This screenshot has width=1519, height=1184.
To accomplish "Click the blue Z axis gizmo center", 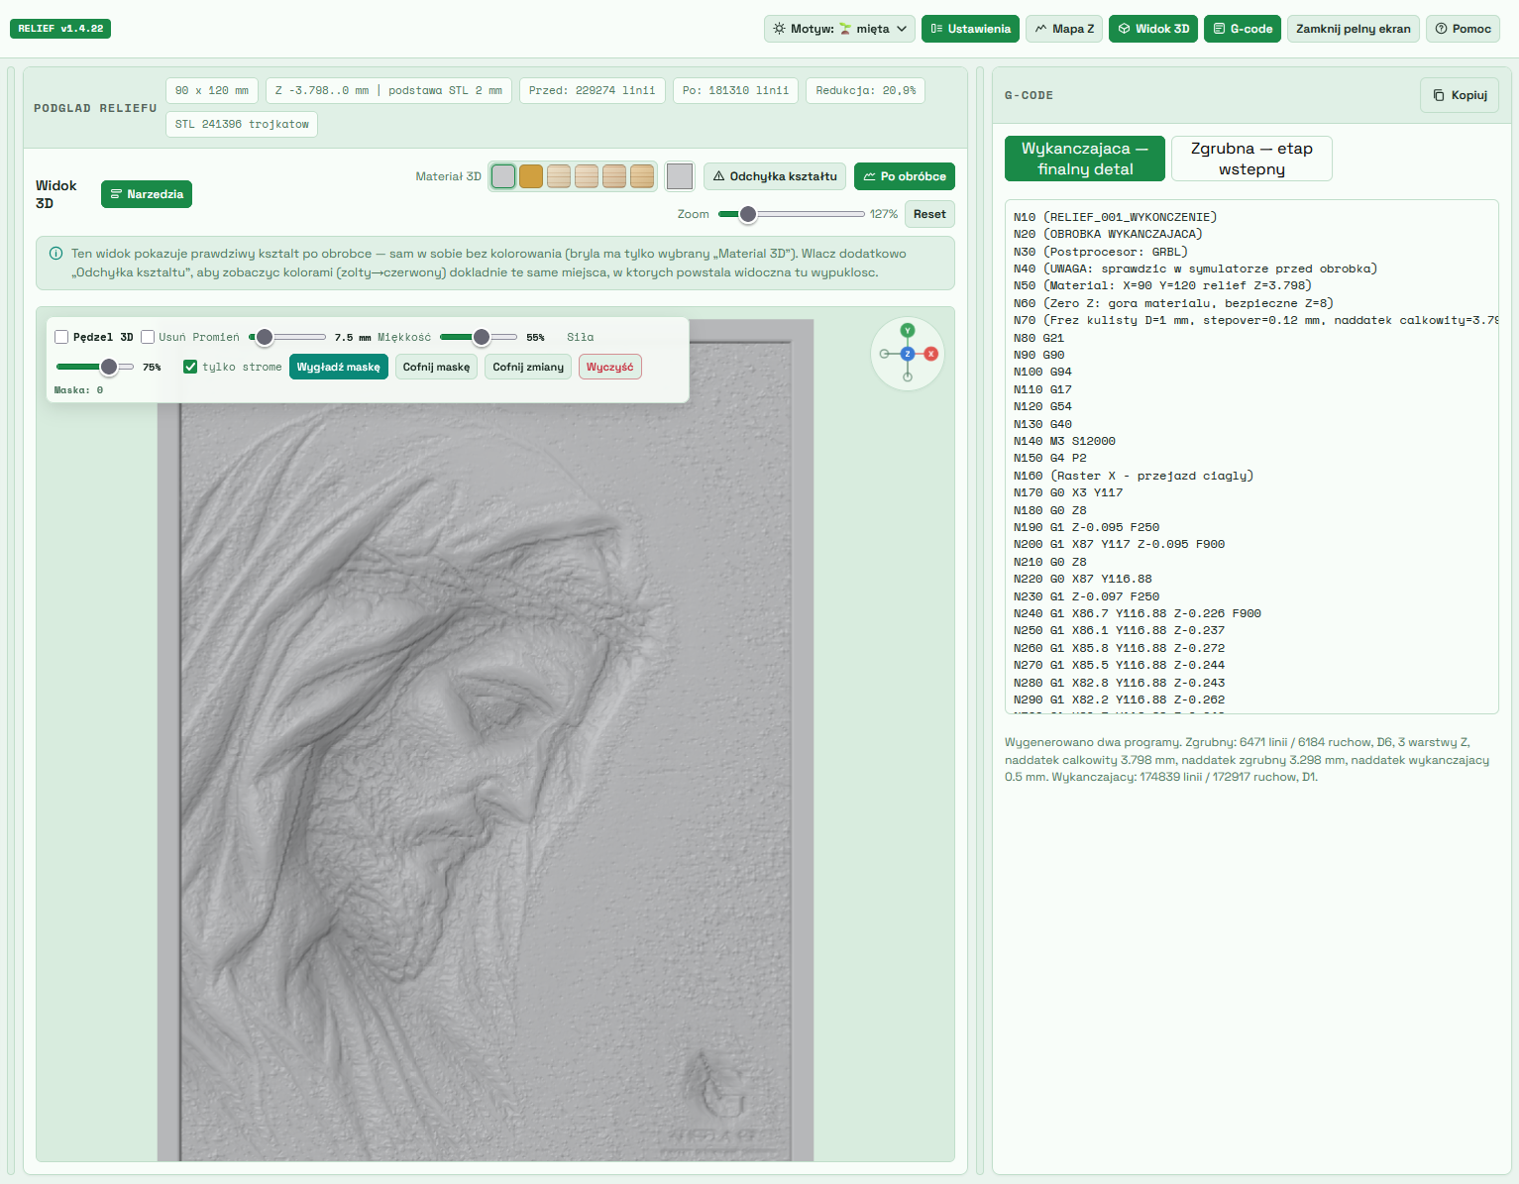I will (x=908, y=354).
